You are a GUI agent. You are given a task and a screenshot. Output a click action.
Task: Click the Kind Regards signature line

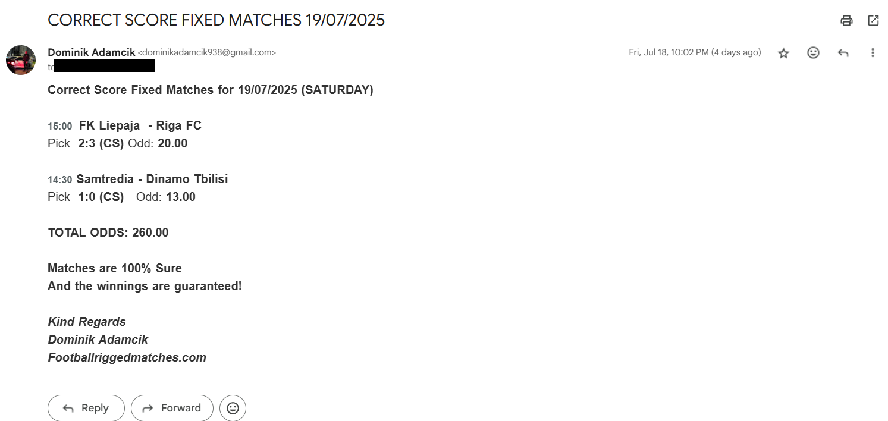coord(87,322)
